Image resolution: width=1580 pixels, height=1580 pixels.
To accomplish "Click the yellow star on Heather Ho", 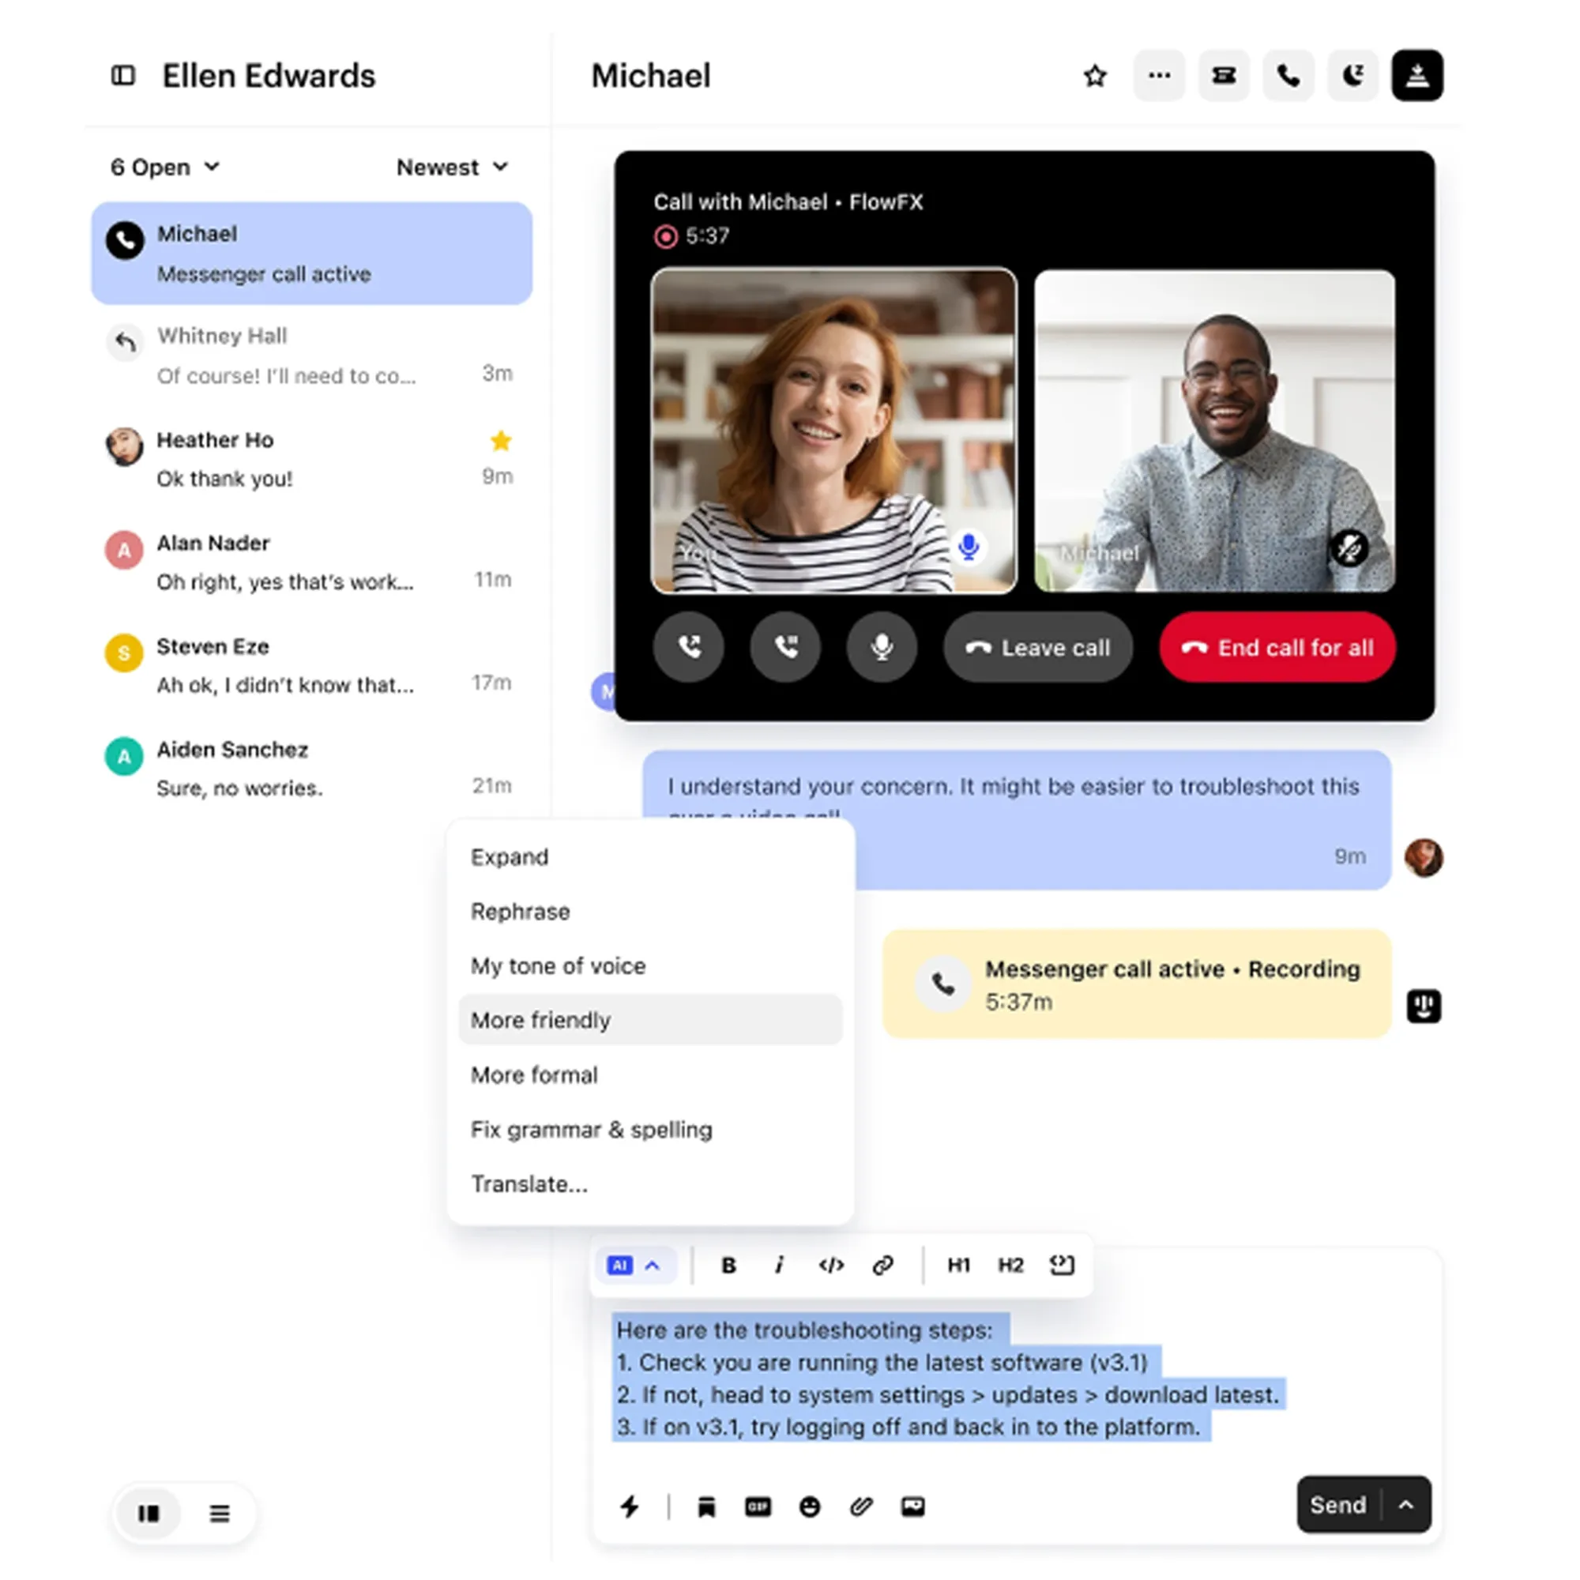I will point(501,442).
